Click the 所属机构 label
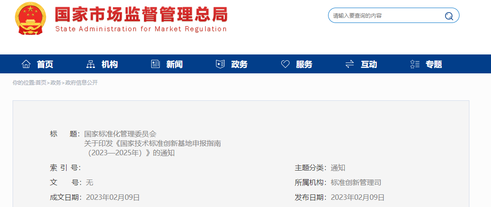The image size is (491, 207). click(x=311, y=183)
